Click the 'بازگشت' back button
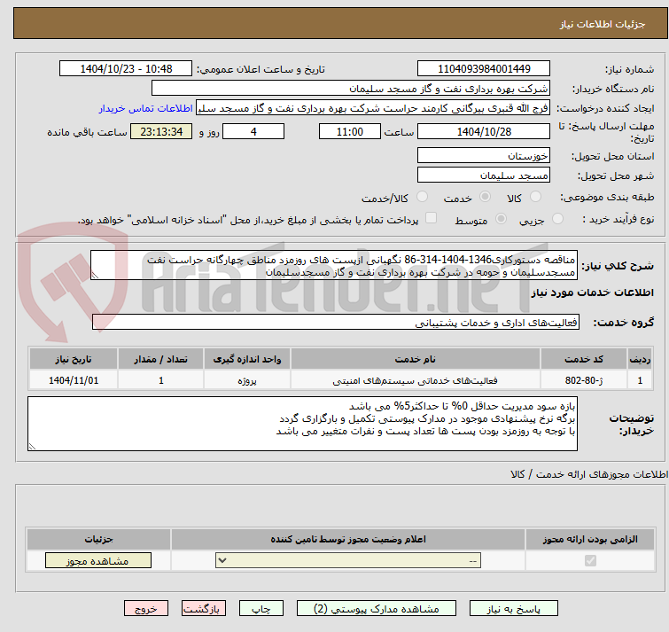669x632 pixels. pyautogui.click(x=204, y=609)
